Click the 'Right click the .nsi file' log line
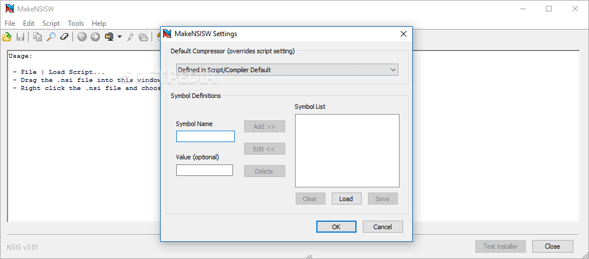The height and width of the screenshot is (259, 589). (87, 88)
